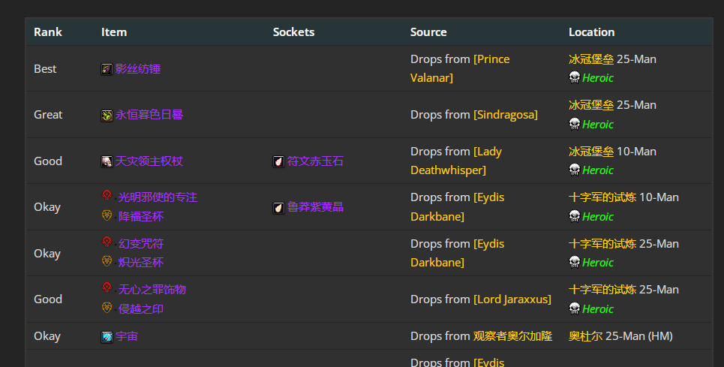Open the 观察者奥尔加隆 boss link
Image resolution: width=724 pixels, height=367 pixels.
[x=512, y=336]
